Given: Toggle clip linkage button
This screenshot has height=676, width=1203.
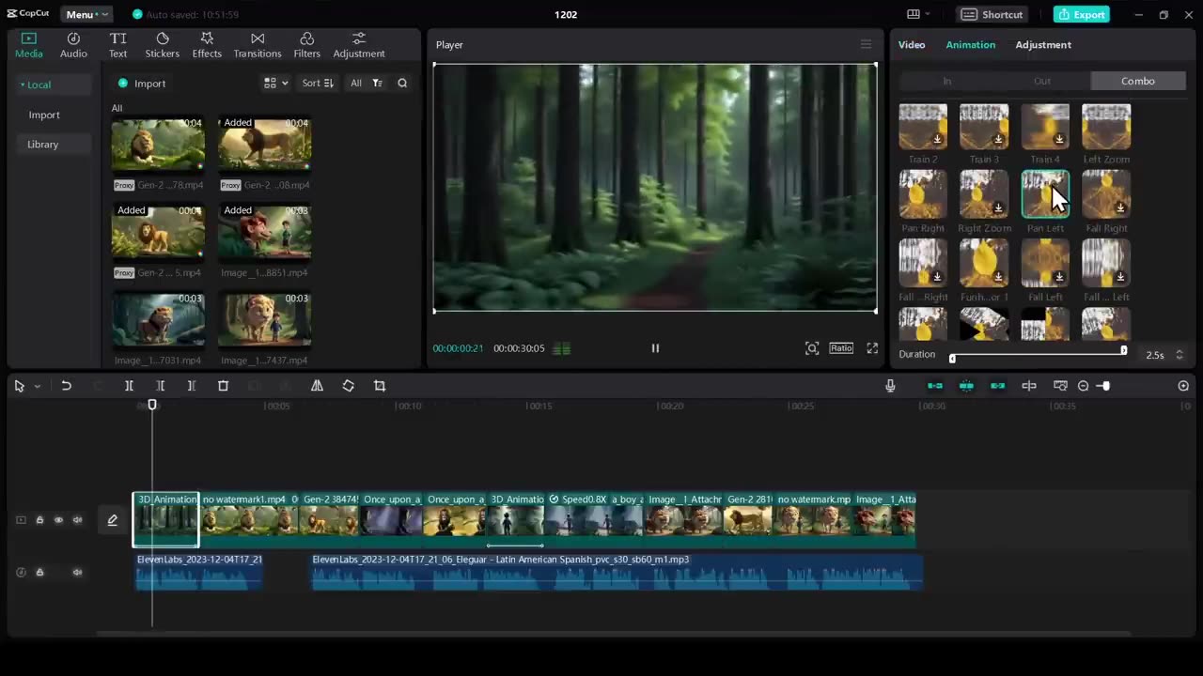Looking at the screenshot, I should [997, 386].
